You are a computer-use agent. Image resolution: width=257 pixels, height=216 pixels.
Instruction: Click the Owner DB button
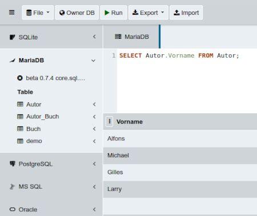pyautogui.click(x=77, y=13)
